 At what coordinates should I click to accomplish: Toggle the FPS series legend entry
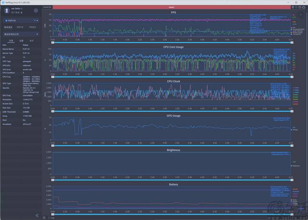point(293,27)
